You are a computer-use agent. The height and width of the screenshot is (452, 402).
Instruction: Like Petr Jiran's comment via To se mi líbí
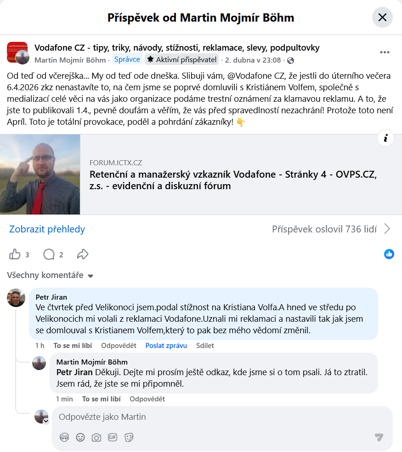tap(73, 345)
